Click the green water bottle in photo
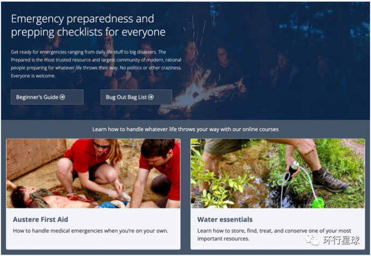371x256 pixels. (318, 203)
